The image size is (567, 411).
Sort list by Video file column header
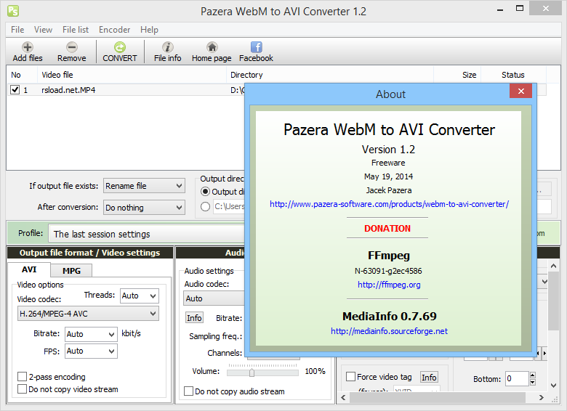pos(132,75)
